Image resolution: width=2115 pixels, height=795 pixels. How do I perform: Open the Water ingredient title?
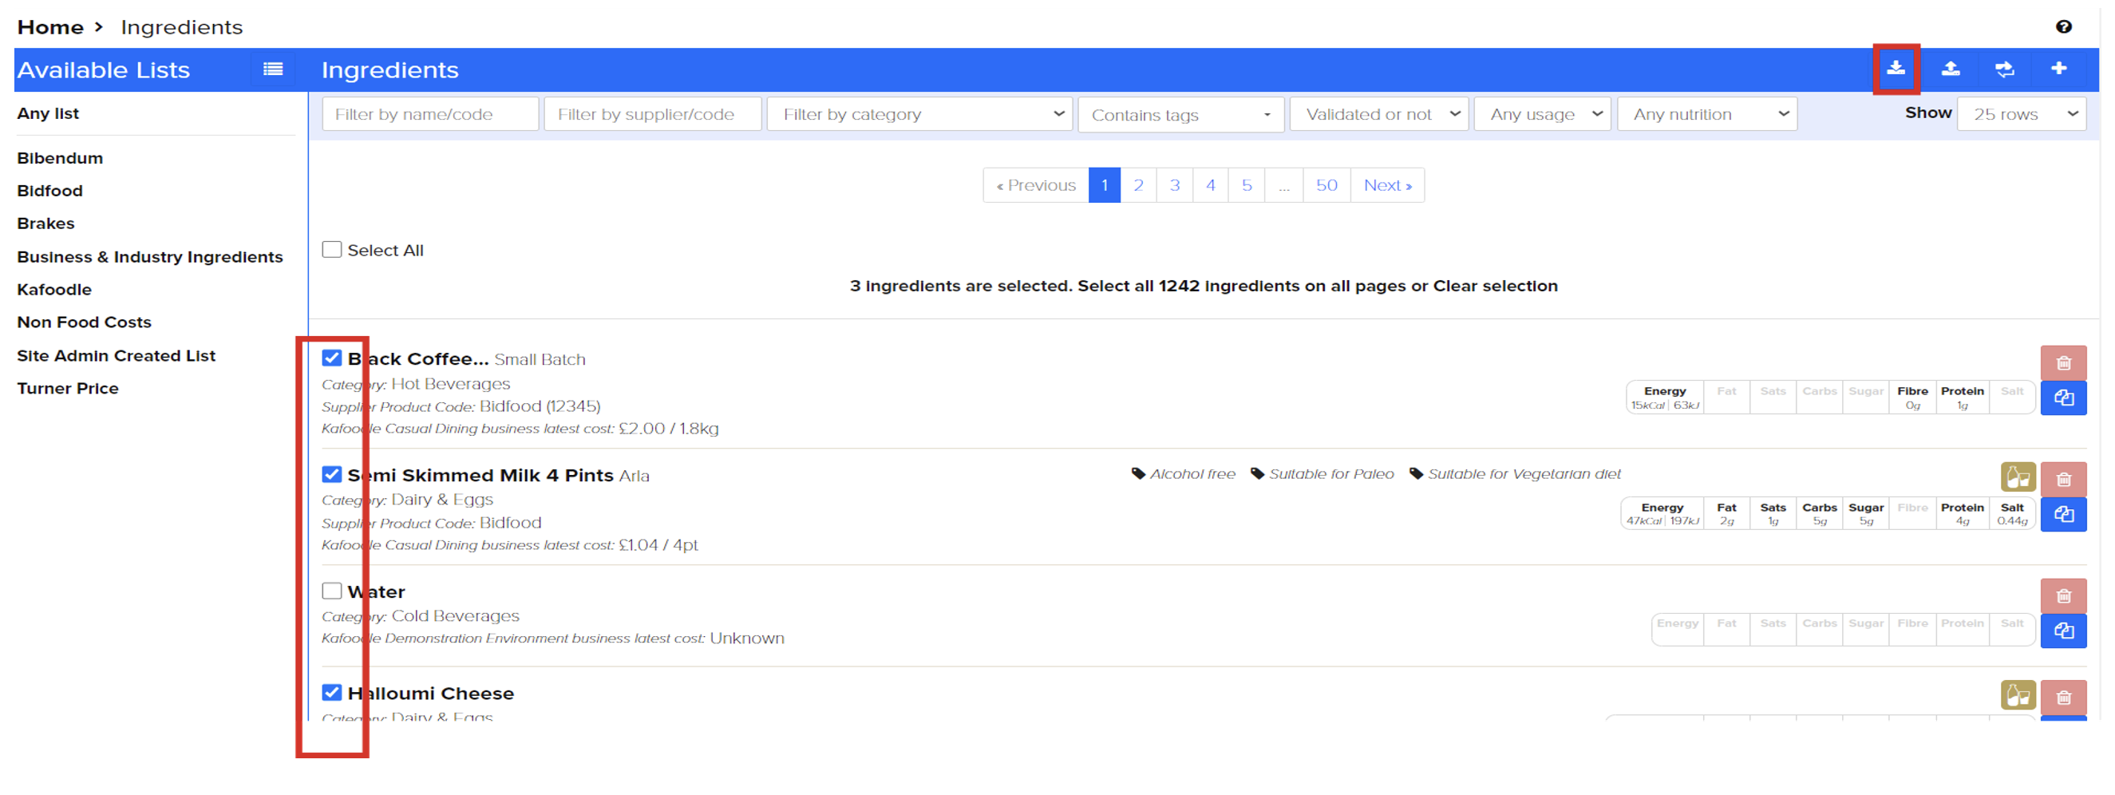tap(376, 592)
